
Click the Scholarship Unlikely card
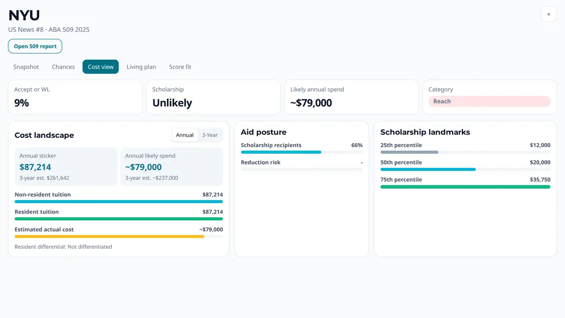tap(213, 97)
